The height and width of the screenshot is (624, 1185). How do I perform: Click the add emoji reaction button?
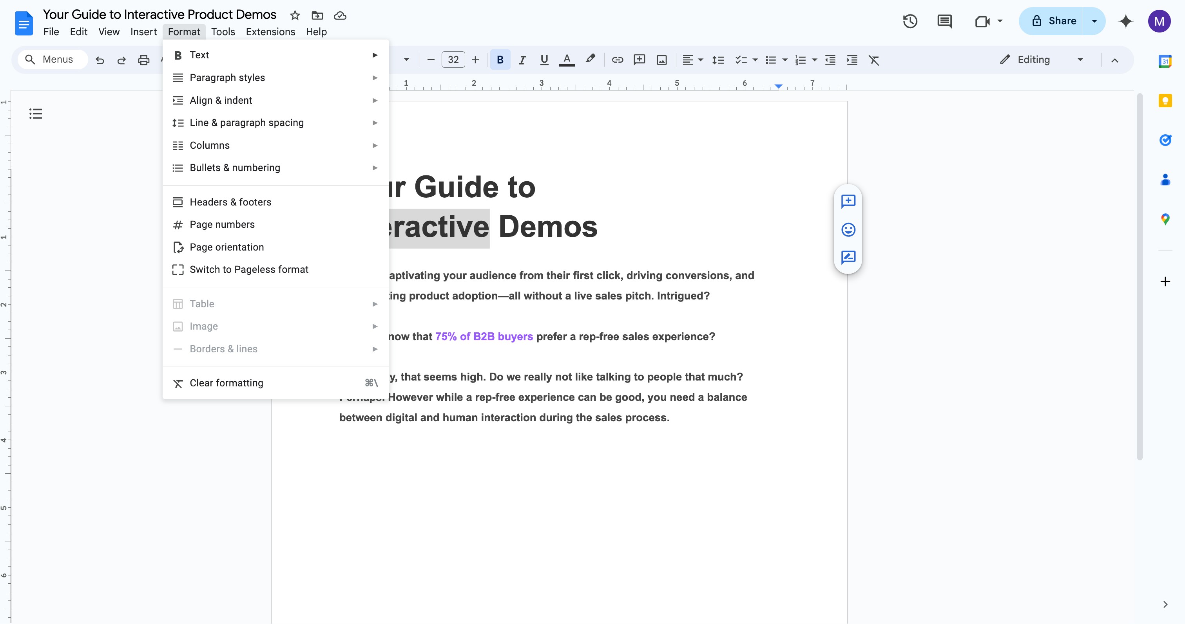pyautogui.click(x=848, y=229)
